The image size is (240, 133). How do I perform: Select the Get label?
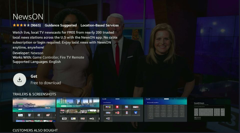(x=34, y=76)
